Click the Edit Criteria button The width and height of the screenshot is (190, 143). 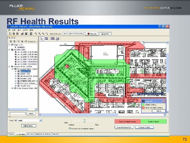29,126
